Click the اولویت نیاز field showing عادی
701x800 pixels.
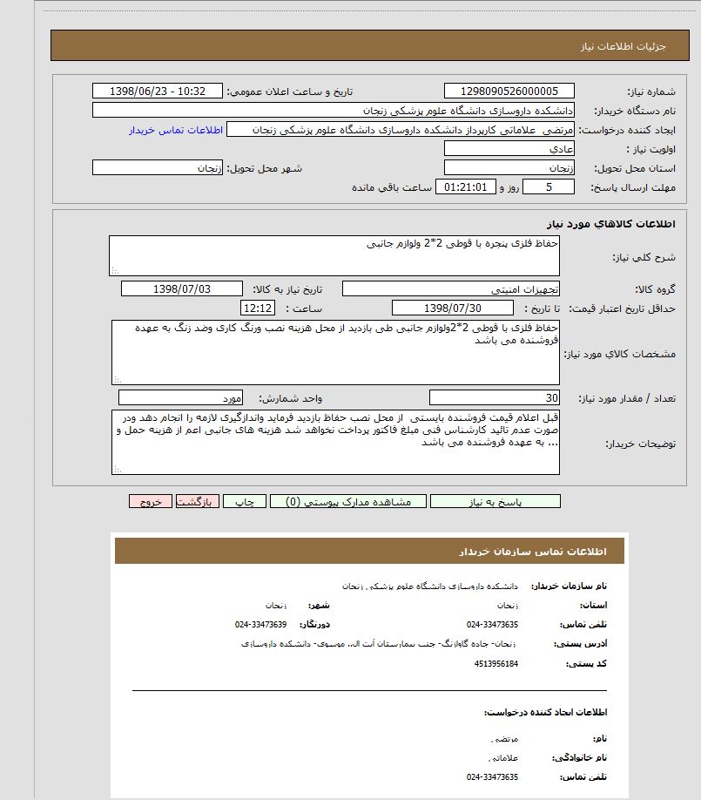[x=509, y=149]
